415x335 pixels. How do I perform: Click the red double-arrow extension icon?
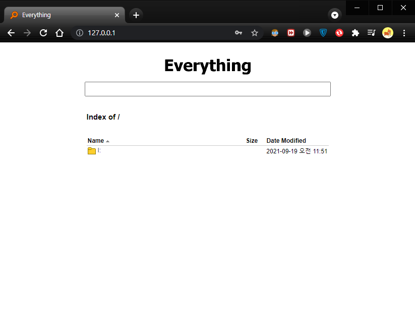(291, 33)
